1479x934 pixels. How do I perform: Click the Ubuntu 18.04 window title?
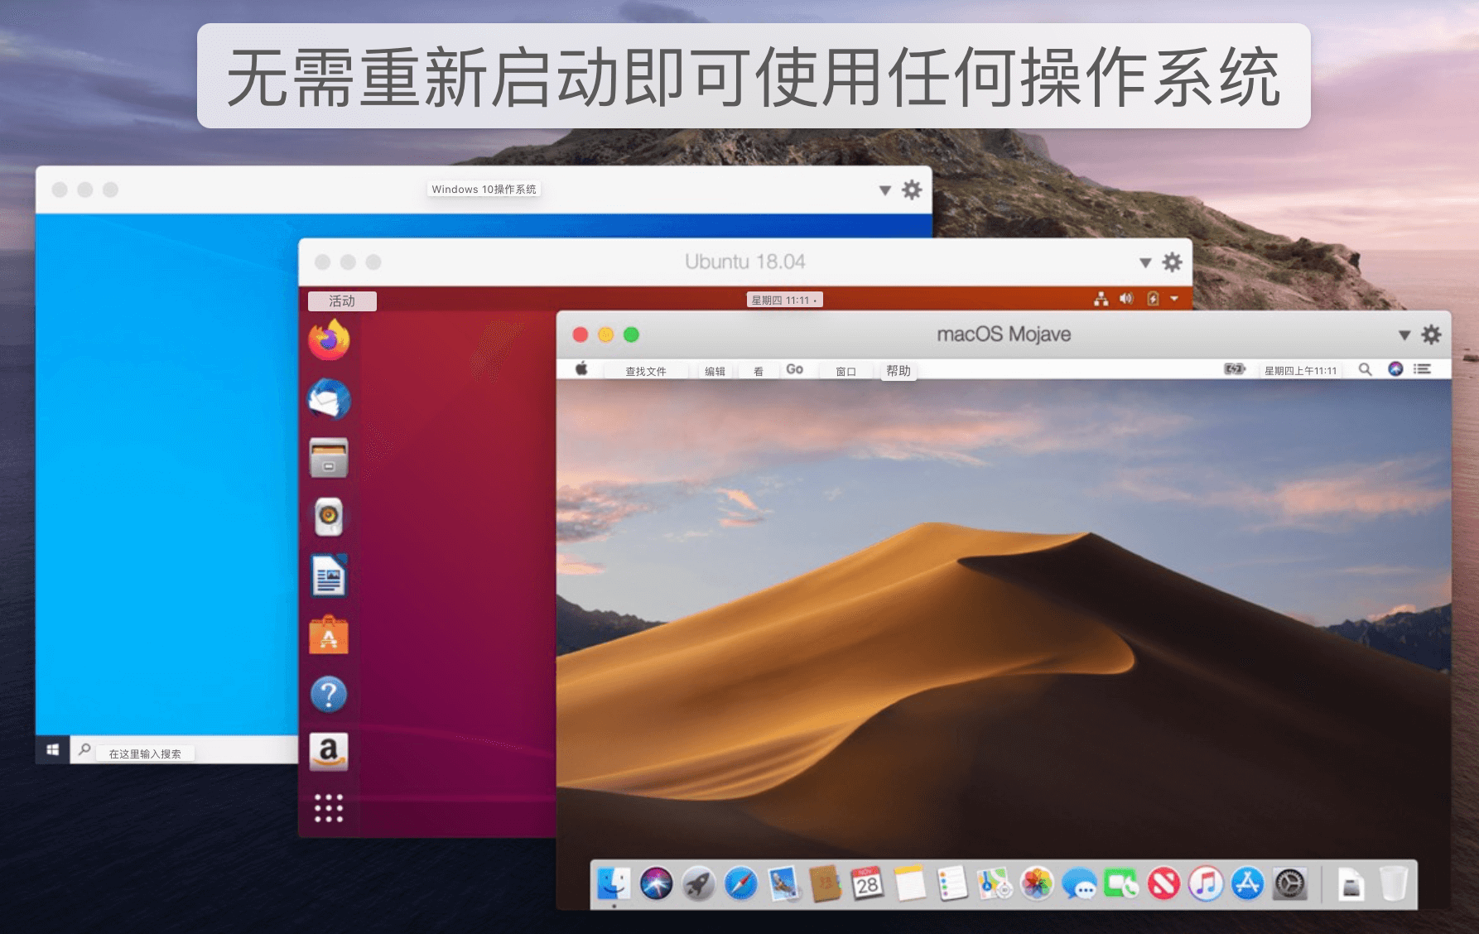[x=744, y=262]
